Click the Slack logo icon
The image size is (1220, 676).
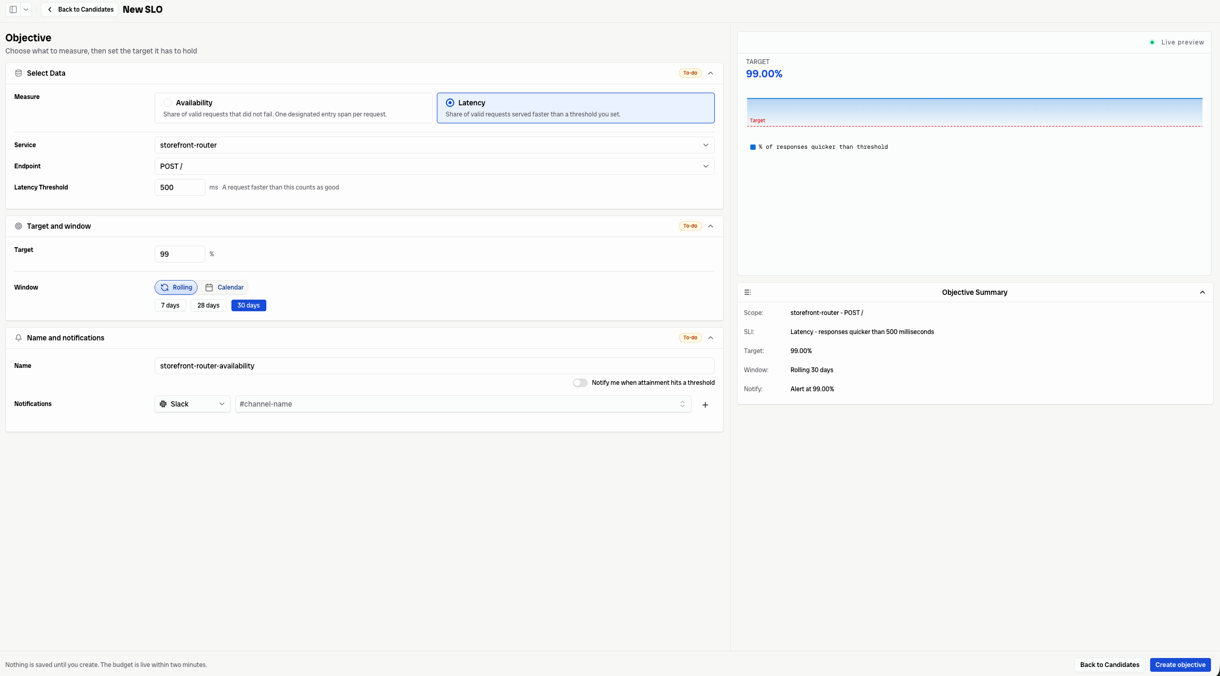[163, 404]
